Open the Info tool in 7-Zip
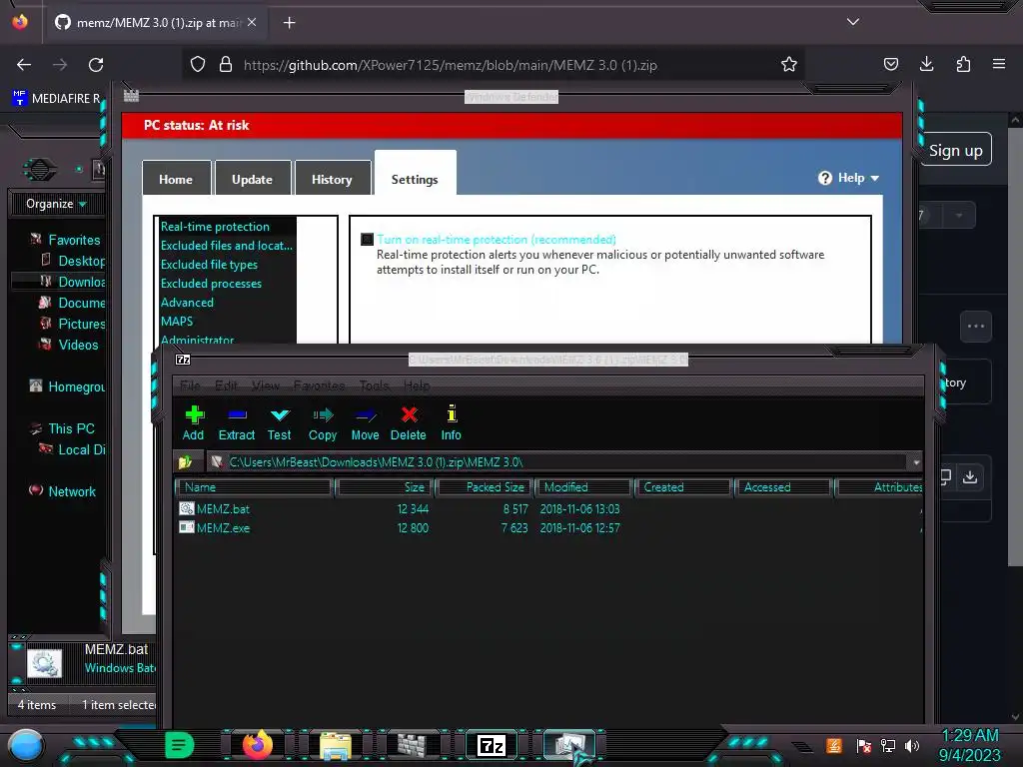1023x767 pixels. click(x=451, y=423)
